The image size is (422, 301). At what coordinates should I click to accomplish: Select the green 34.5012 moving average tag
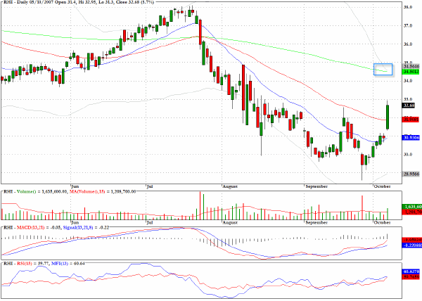click(411, 72)
